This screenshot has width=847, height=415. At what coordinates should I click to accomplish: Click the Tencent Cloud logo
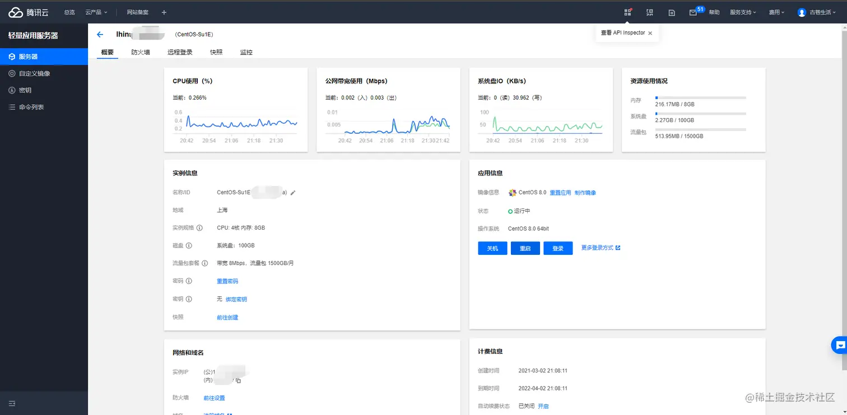coord(29,12)
